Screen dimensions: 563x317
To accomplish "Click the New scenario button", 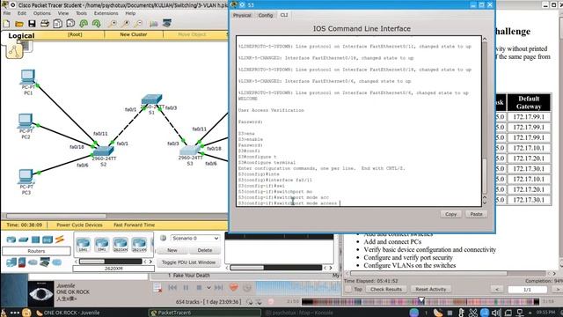I will tap(172, 250).
